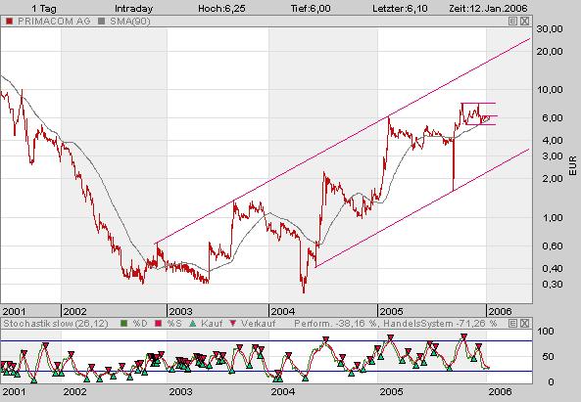
Task: Click 2003 on the Stochastik time axis
Action: click(x=180, y=391)
